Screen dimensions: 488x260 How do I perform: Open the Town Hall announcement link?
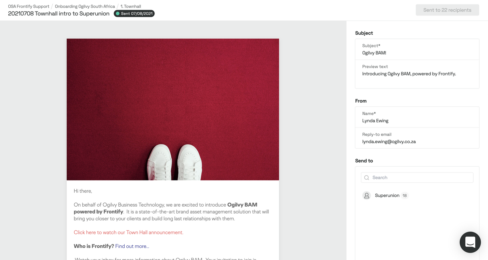click(128, 232)
